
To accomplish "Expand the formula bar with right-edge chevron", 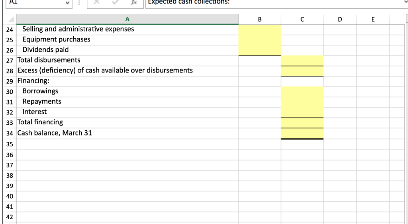I will (406, 2).
